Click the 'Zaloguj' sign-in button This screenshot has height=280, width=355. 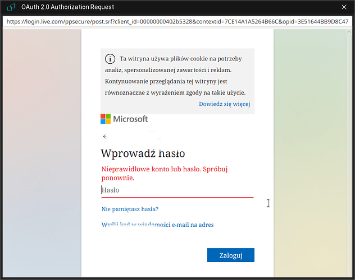point(230,255)
